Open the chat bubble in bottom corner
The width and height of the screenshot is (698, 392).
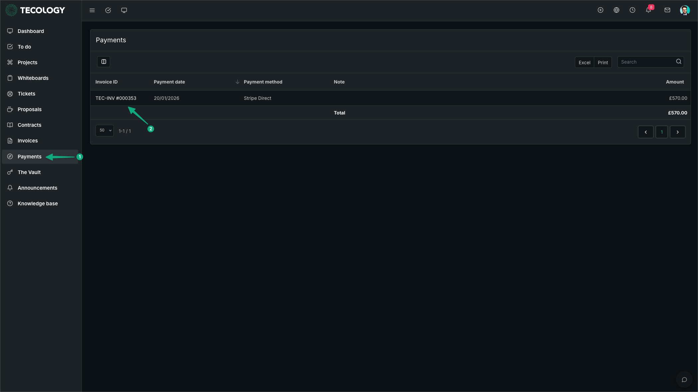684,380
